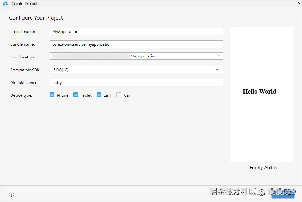The height and width of the screenshot is (202, 302).
Task: Uncheck the Tablet device type checkbox
Action: click(x=76, y=95)
